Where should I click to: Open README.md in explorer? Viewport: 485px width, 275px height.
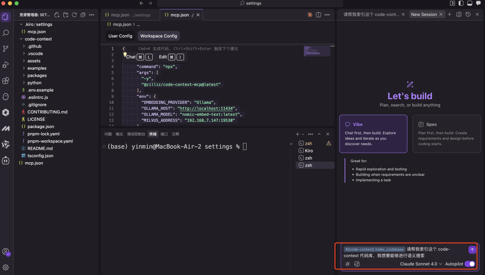click(x=40, y=148)
